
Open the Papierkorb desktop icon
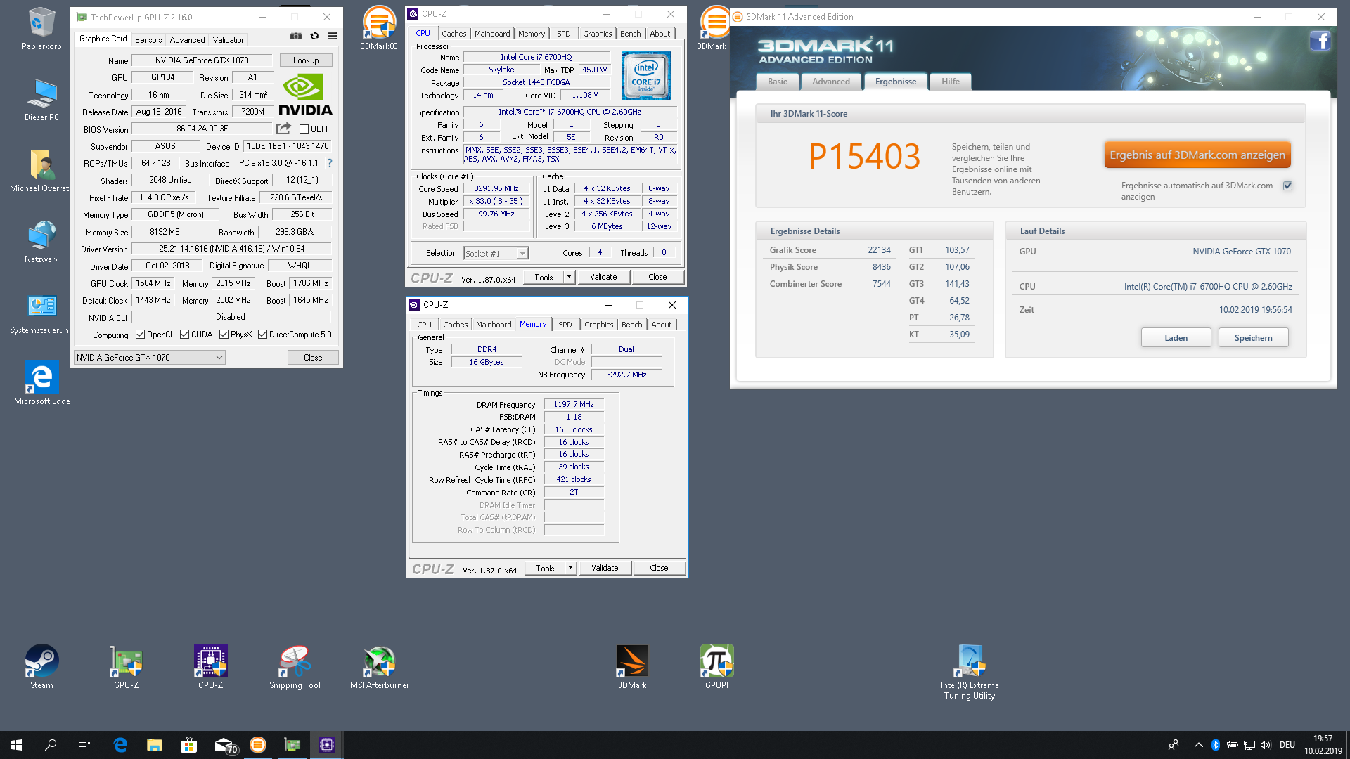pyautogui.click(x=41, y=30)
